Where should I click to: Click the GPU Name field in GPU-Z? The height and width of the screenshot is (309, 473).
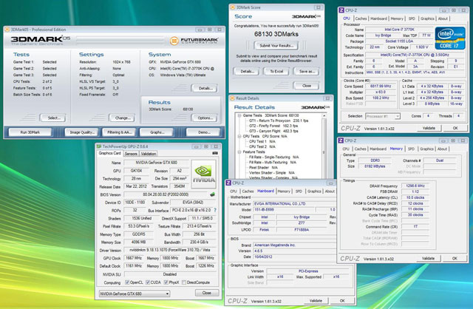click(157, 164)
